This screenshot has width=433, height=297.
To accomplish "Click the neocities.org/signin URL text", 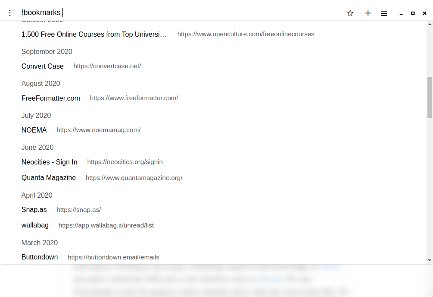I will pyautogui.click(x=125, y=162).
